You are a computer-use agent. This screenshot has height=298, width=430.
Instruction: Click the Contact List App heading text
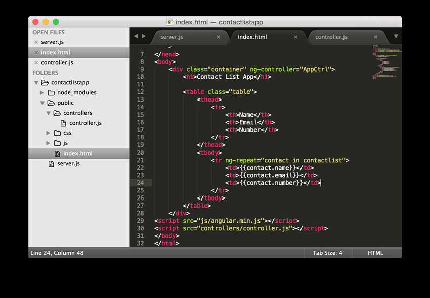[225, 77]
